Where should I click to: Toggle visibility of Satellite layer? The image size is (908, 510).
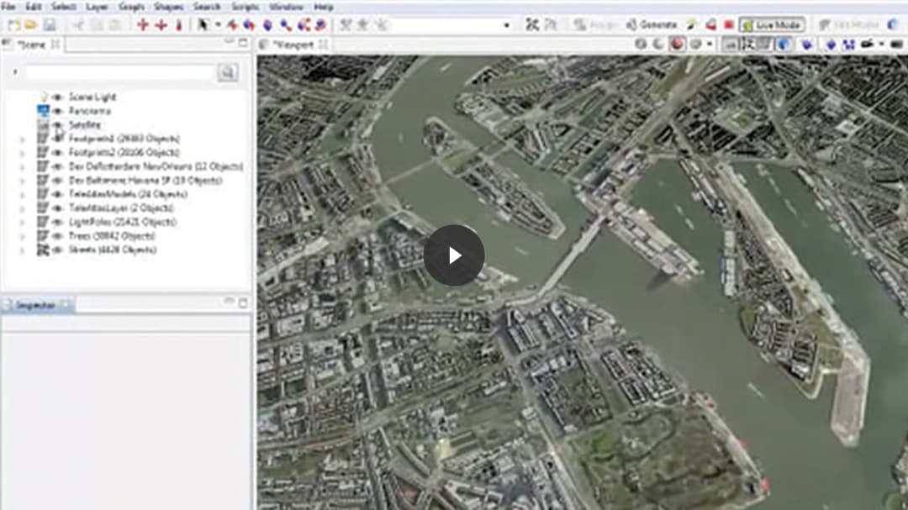point(57,124)
